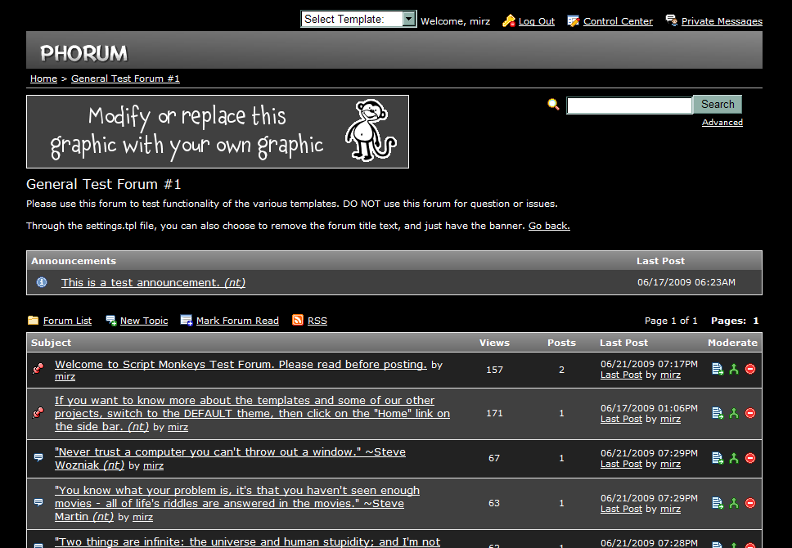Open the This is a test announcement link
The image size is (792, 548).
[x=153, y=282]
